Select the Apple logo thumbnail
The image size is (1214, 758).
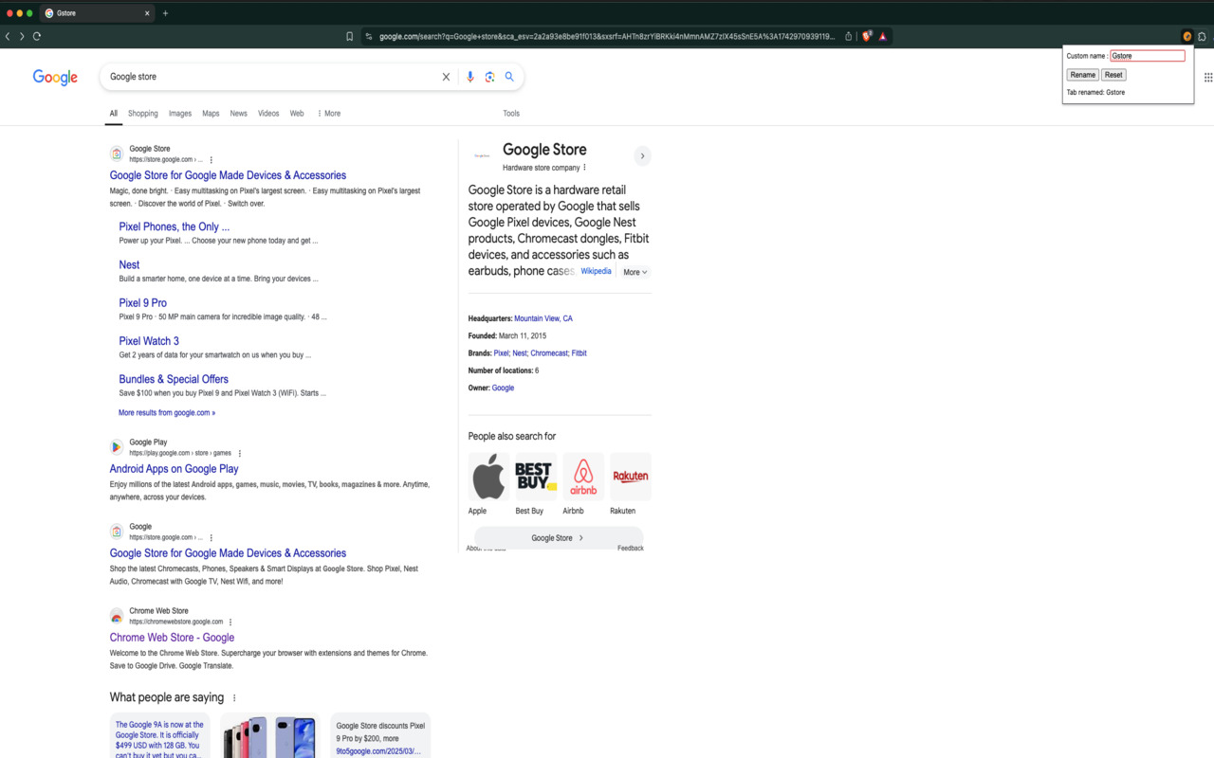tap(488, 477)
